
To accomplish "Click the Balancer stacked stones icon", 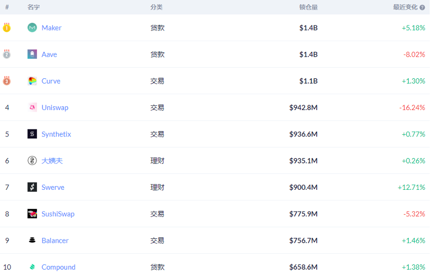I will 32,241.
